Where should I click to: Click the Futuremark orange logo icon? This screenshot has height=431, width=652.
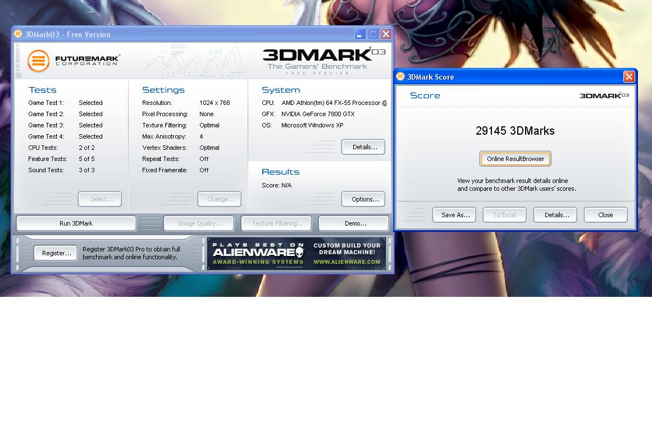tap(38, 61)
